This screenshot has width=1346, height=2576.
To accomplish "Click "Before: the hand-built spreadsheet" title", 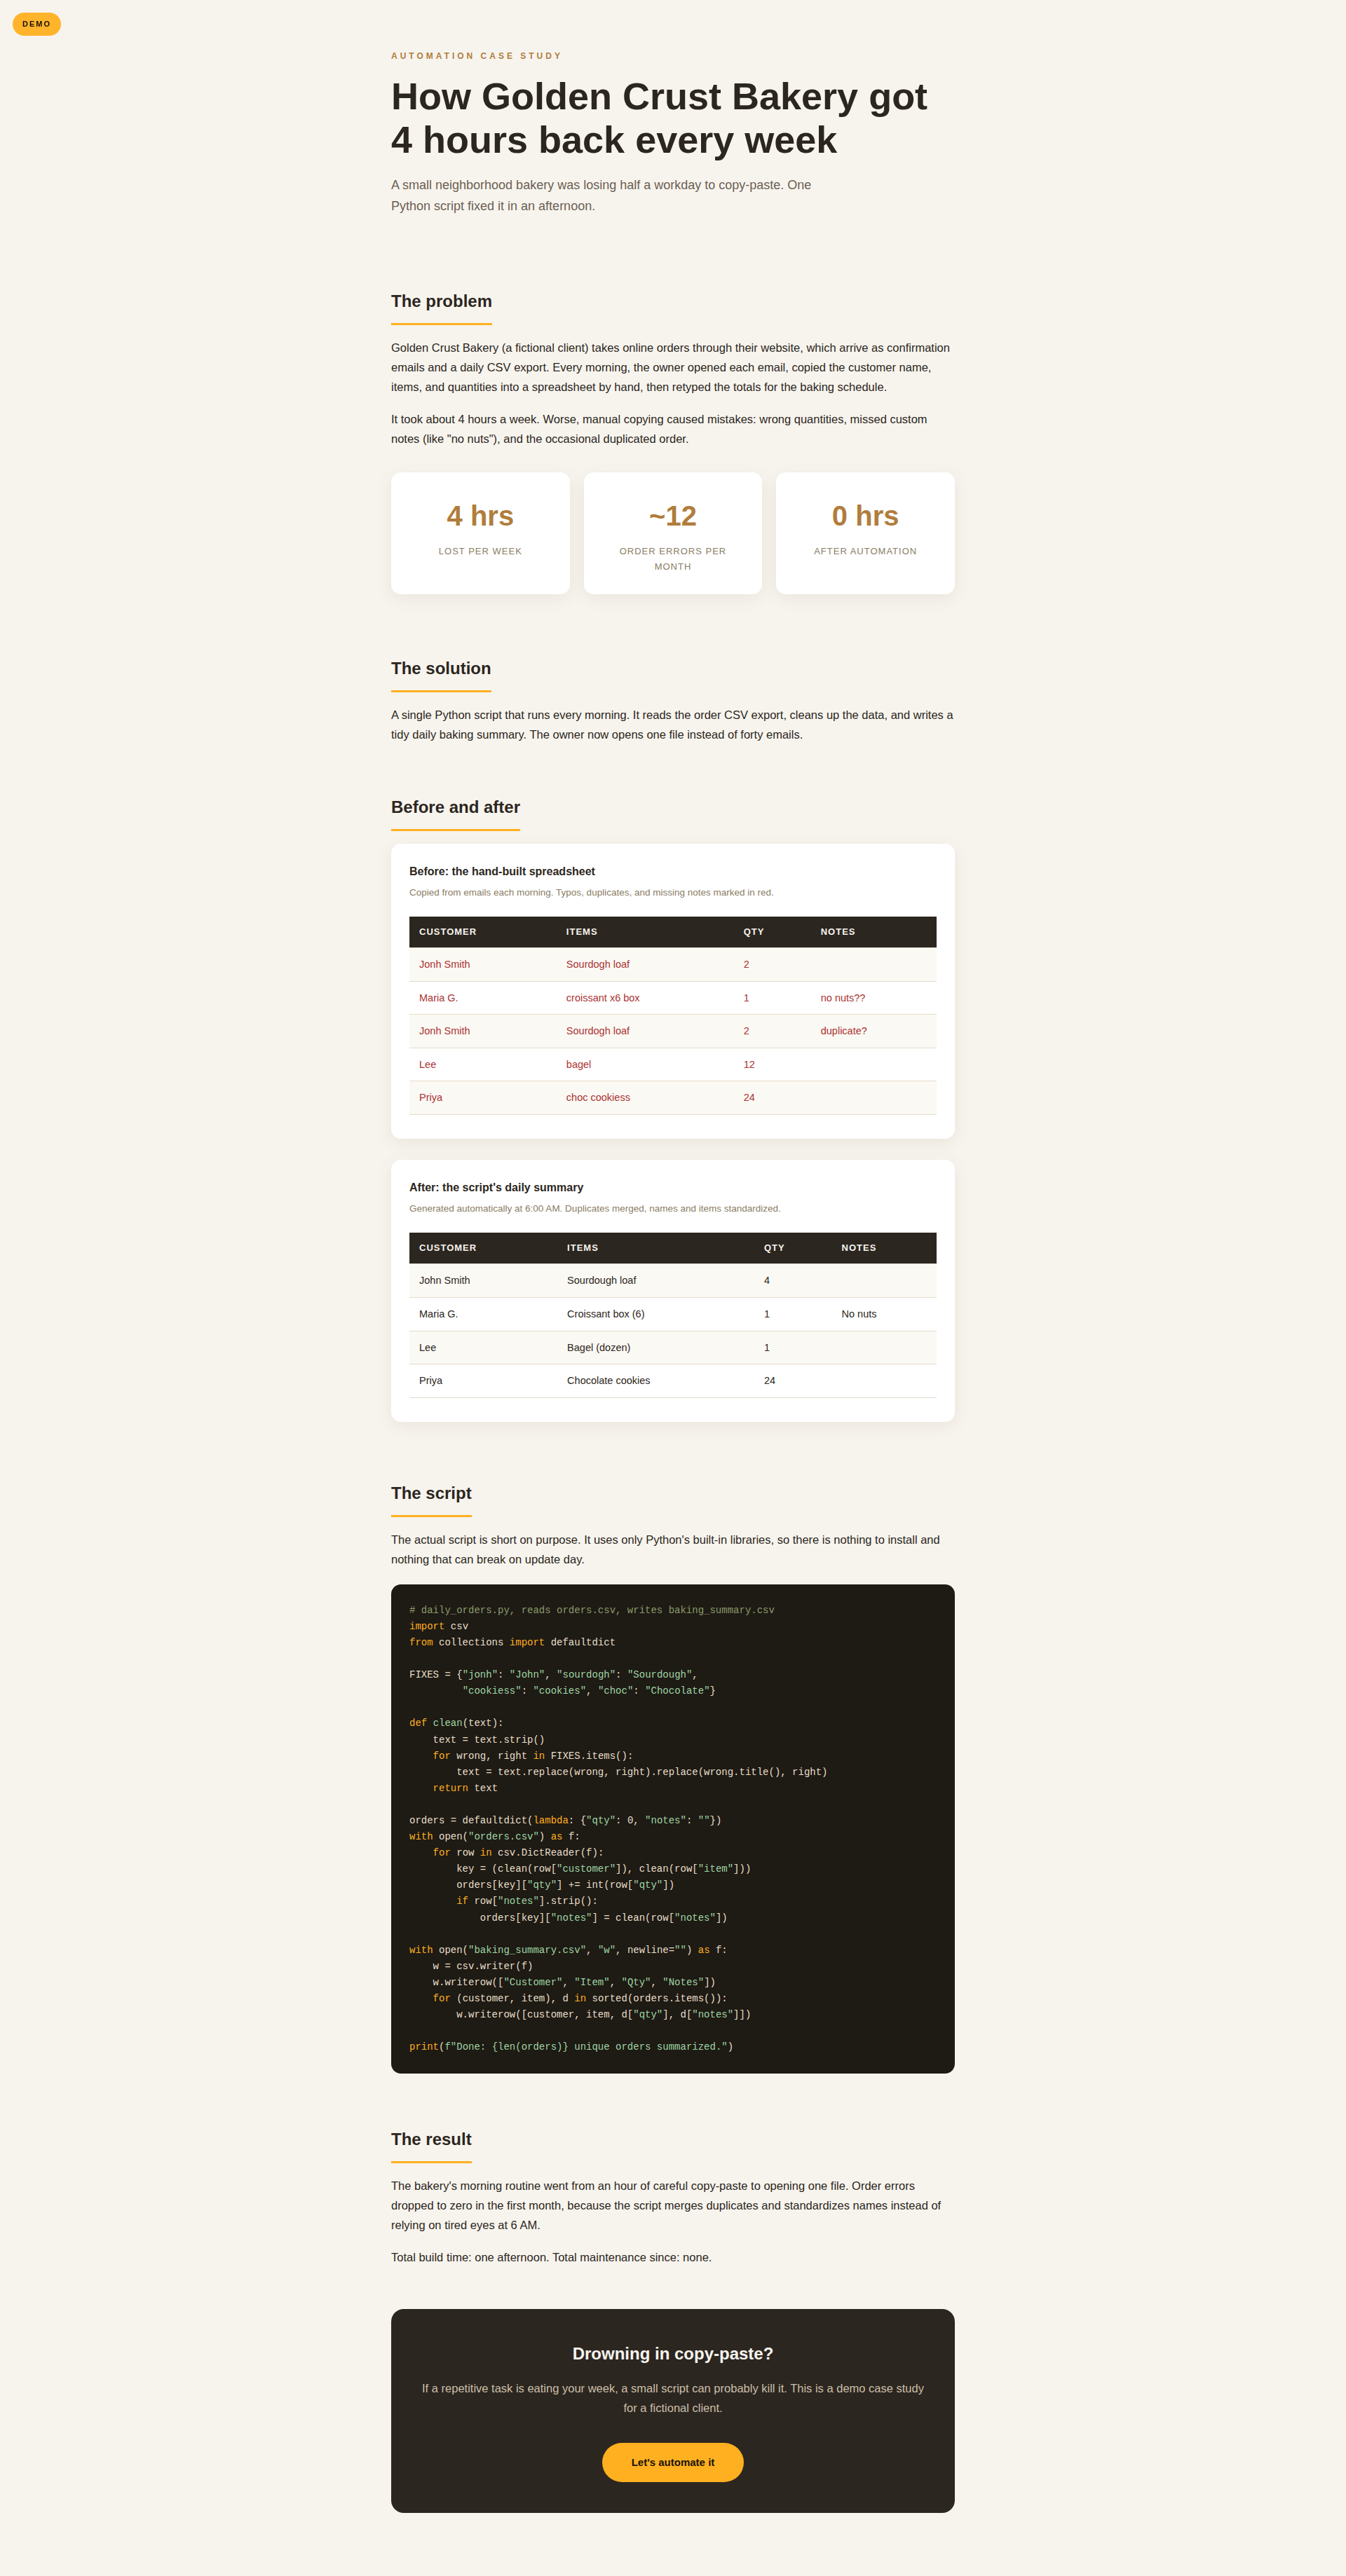I will [x=503, y=871].
